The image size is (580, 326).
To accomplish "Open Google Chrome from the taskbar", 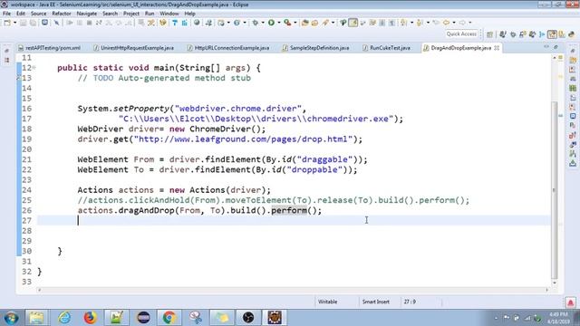I will pyautogui.click(x=169, y=318).
